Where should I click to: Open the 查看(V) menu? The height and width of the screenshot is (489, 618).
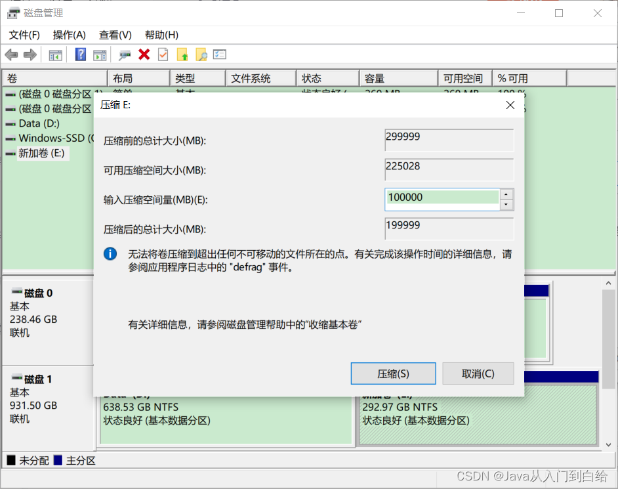[x=115, y=35]
